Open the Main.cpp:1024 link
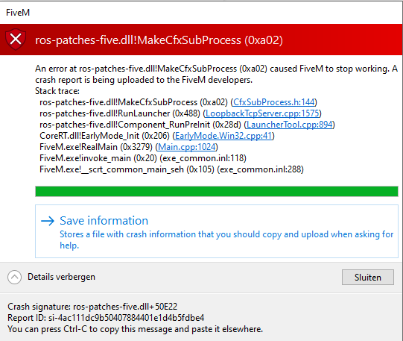The image size is (403, 341). point(186,147)
